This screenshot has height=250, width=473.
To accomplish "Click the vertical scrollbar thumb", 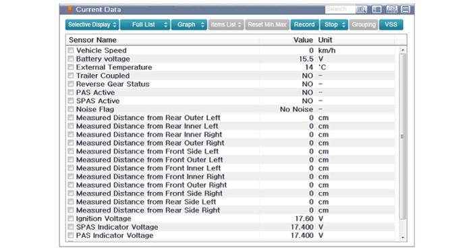I will coord(403,136).
